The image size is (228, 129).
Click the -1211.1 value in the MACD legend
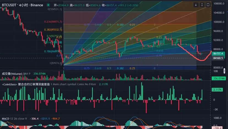click(45, 119)
